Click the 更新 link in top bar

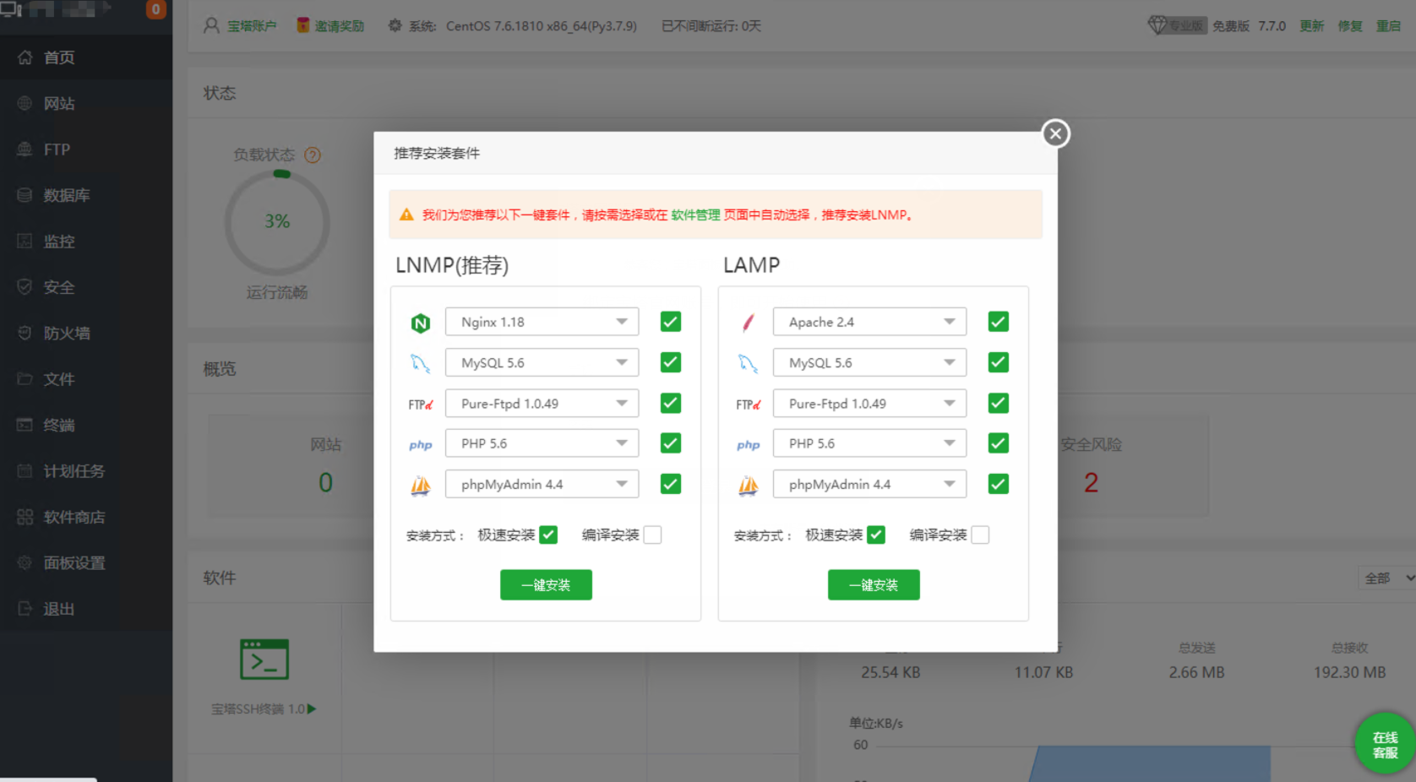click(x=1311, y=26)
